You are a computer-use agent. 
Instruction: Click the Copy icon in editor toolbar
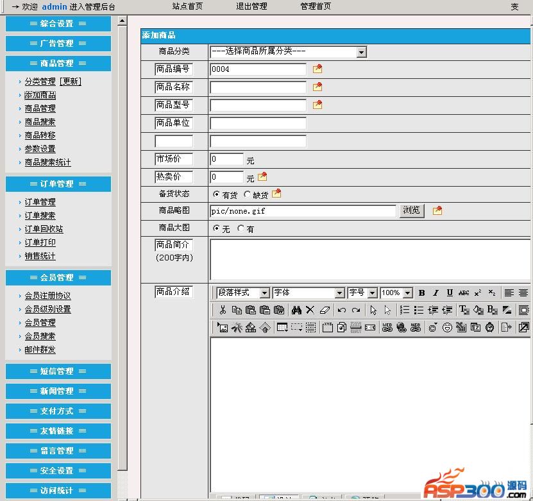click(x=237, y=310)
